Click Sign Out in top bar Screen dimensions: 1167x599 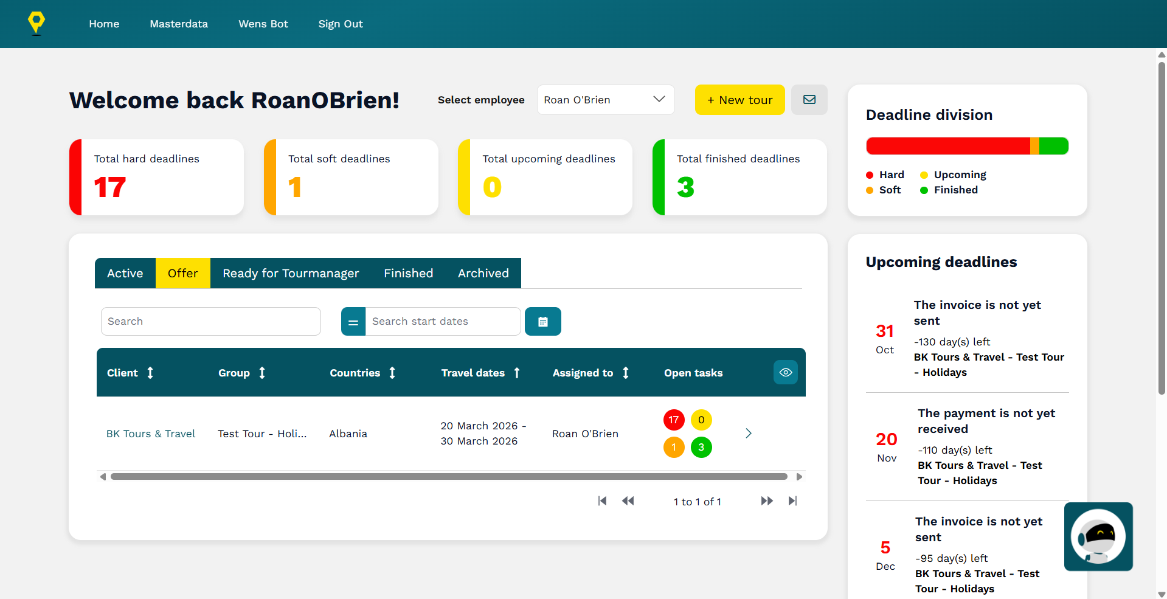341,24
